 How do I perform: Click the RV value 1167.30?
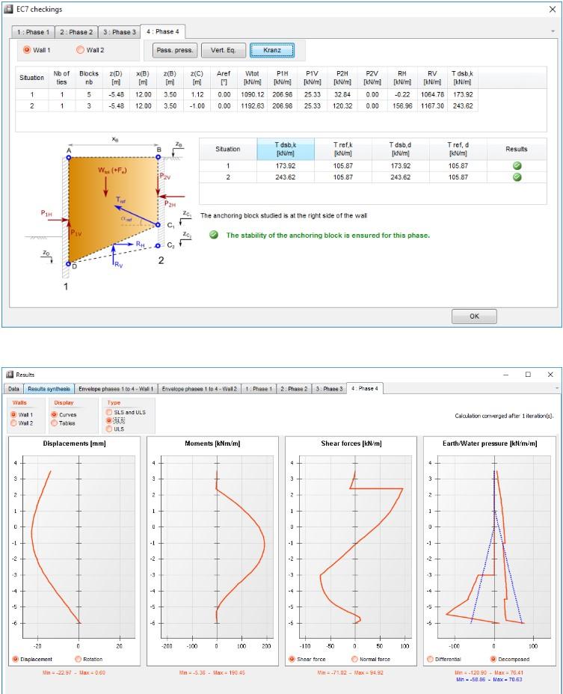coord(432,105)
